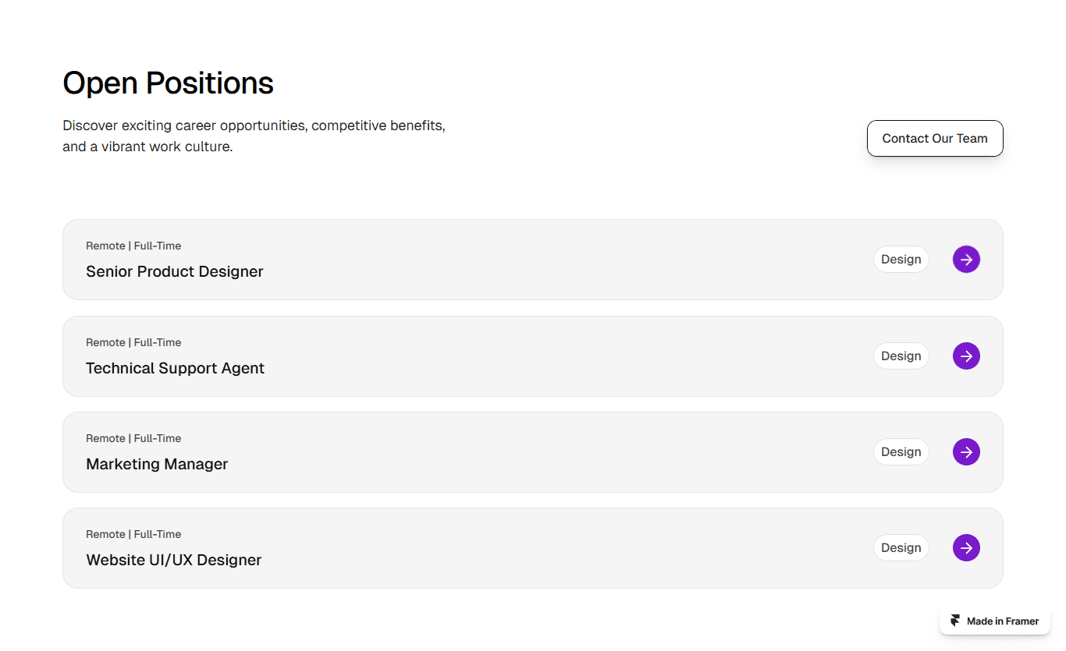Click the purple arrow beside Marketing Manager
This screenshot has width=1066, height=651.
(966, 452)
